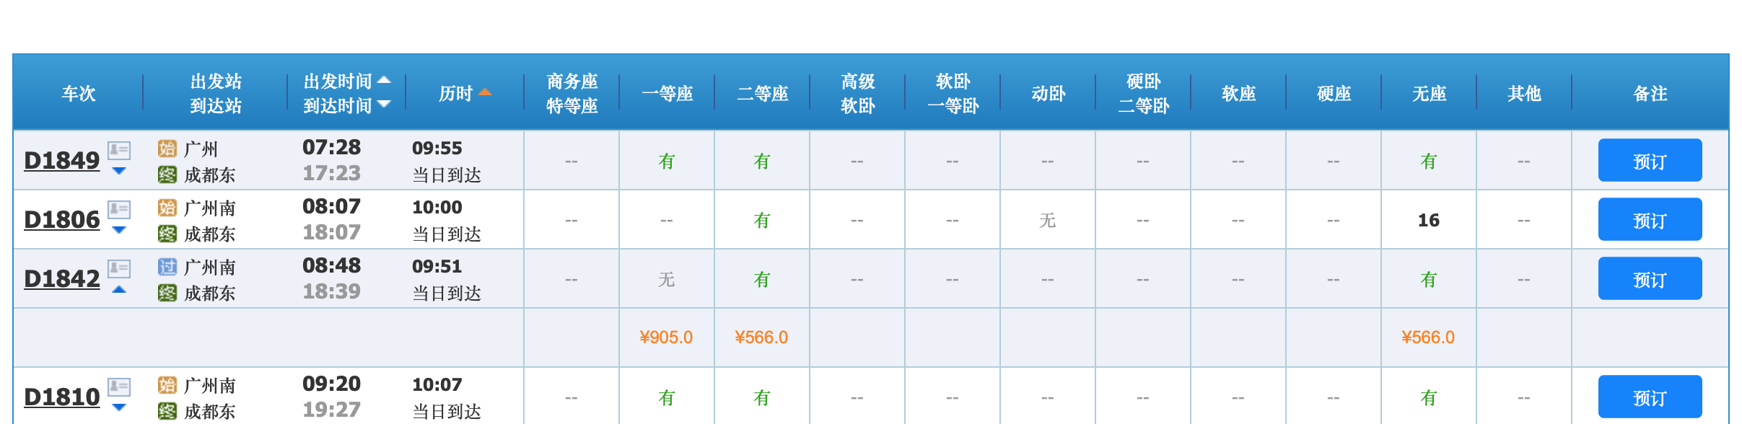Screen dimensions: 1742x424
Task: Sort by 历时 duration arrow
Action: (485, 92)
